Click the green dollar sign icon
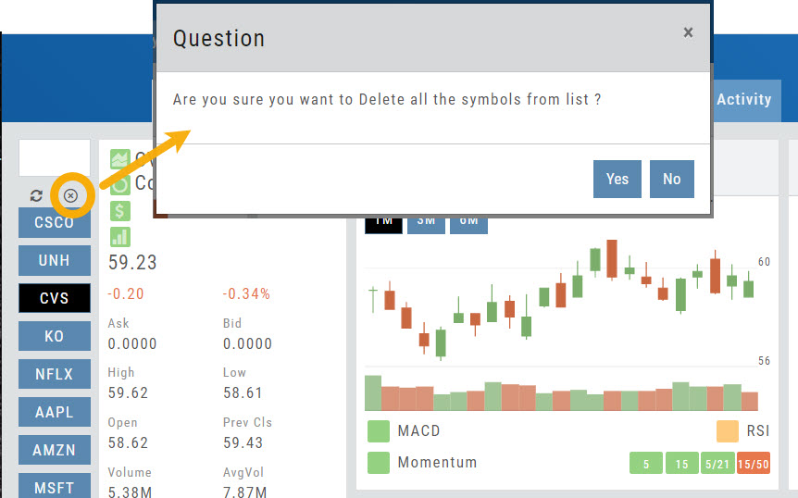This screenshot has width=798, height=498. 119,211
